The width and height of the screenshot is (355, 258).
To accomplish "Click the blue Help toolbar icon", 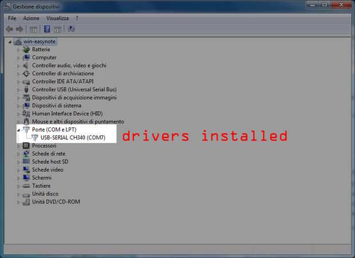I will pos(47,29).
